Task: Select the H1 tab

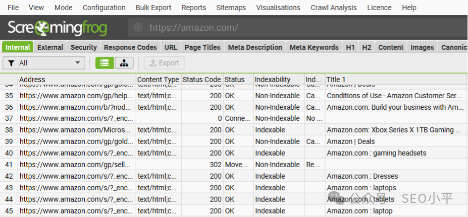Action: pos(350,47)
